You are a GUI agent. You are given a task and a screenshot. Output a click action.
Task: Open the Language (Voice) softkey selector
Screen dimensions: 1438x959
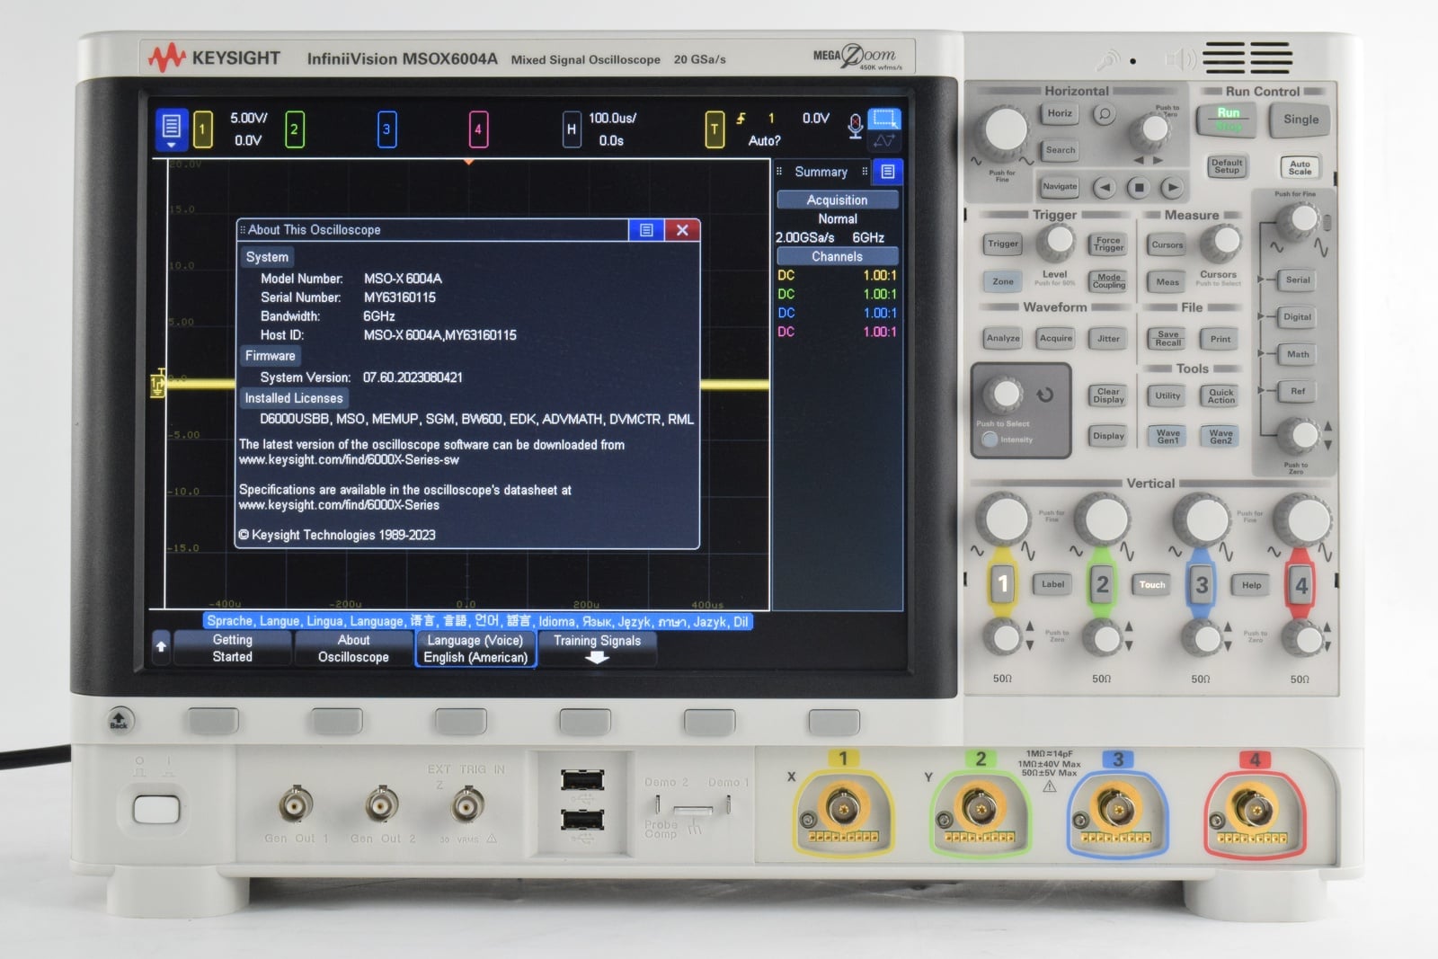[475, 649]
